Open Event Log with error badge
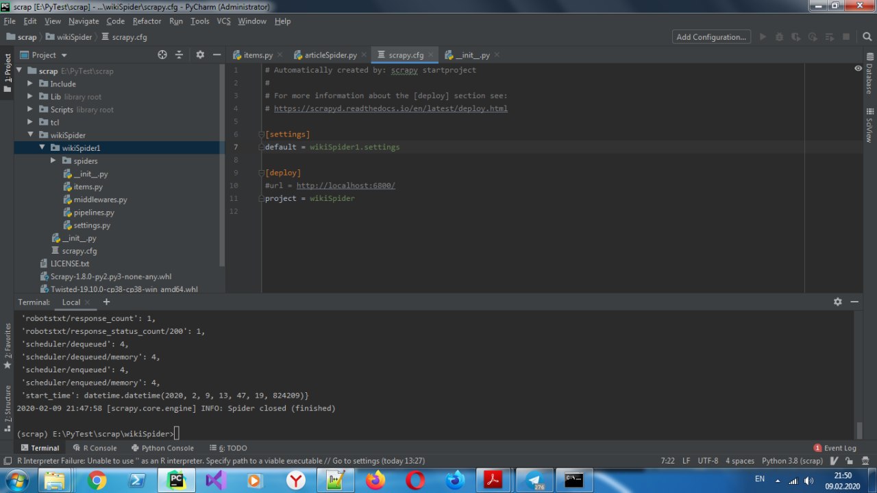This screenshot has width=877, height=493. coord(835,448)
